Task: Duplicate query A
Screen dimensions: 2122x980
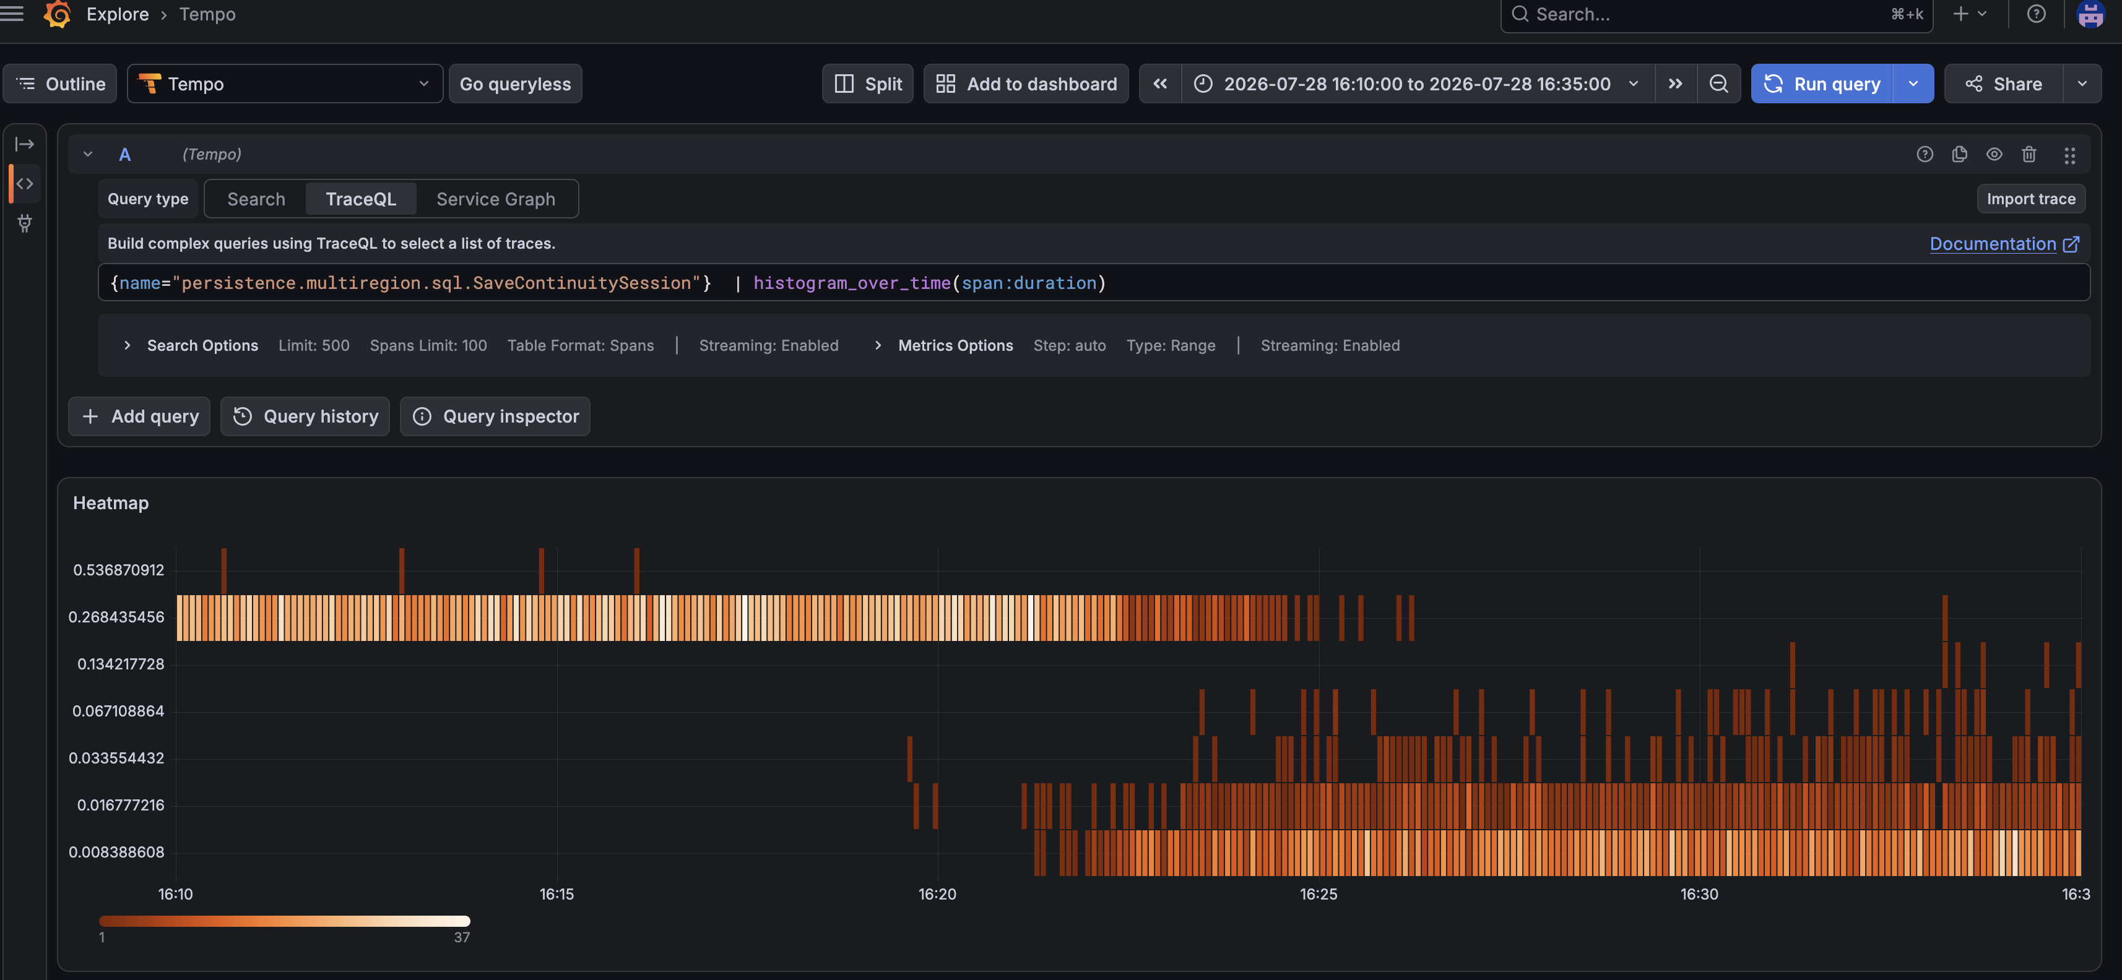Action: click(x=1959, y=154)
